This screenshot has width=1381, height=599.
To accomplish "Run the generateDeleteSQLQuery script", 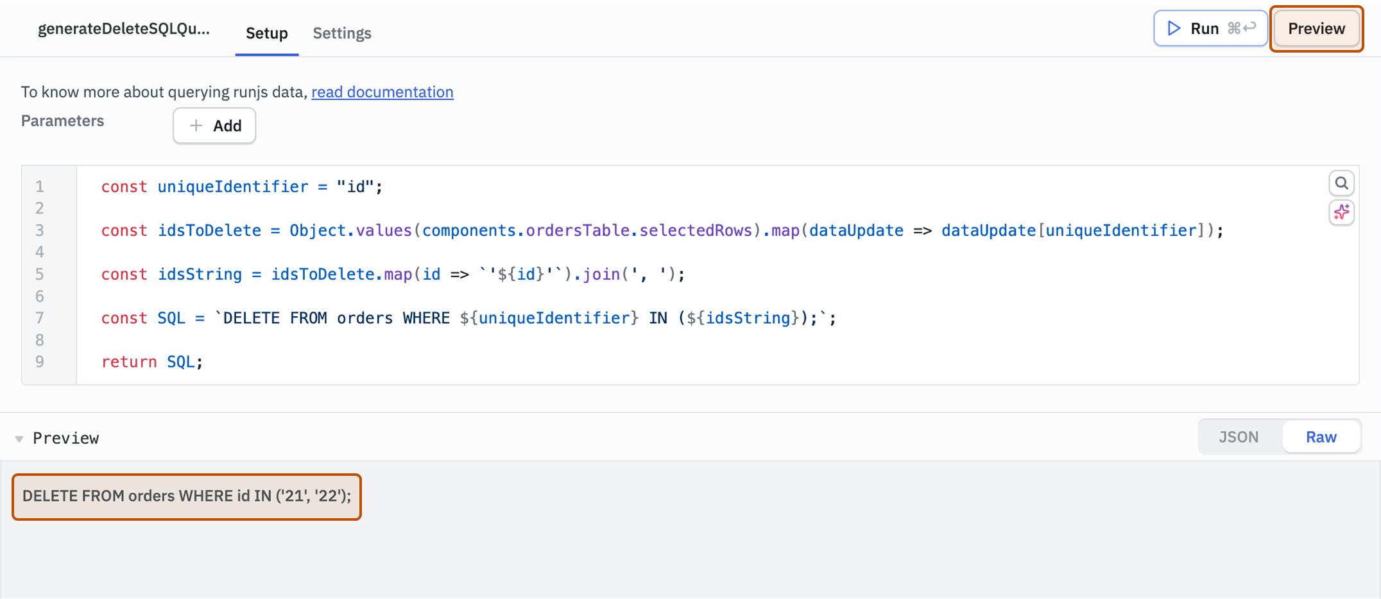I will tap(1205, 28).
